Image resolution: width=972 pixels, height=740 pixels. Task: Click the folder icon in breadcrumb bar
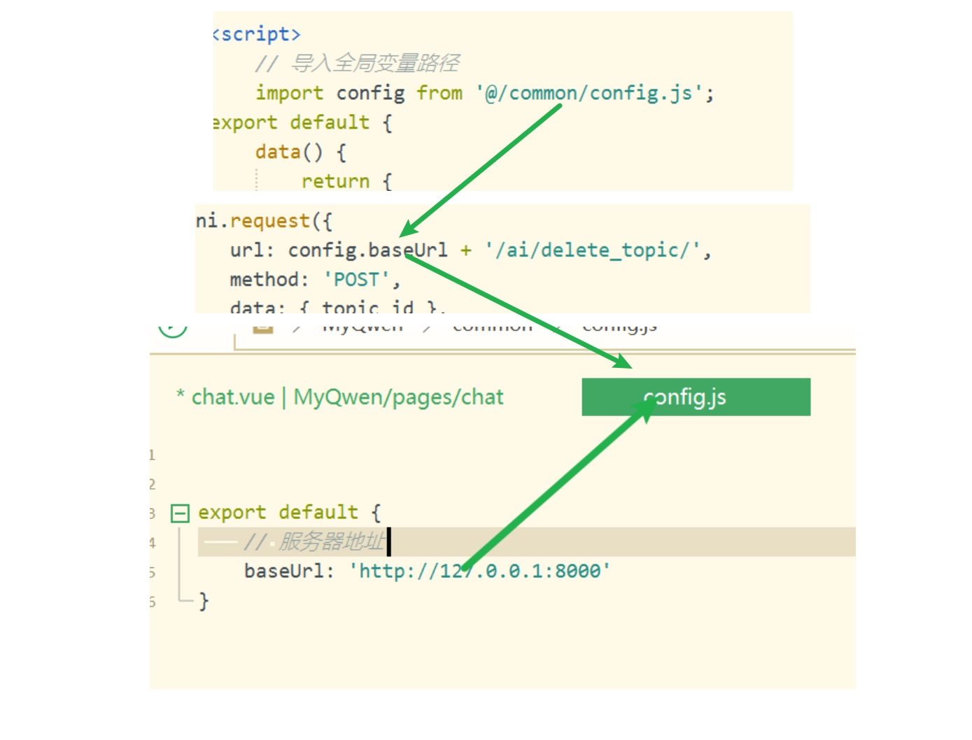pyautogui.click(x=263, y=328)
